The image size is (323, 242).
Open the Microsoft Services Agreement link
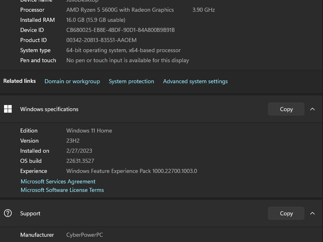tap(58, 181)
